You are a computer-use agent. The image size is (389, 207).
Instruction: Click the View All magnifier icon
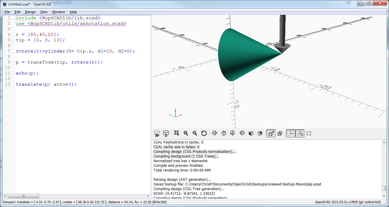click(177, 133)
